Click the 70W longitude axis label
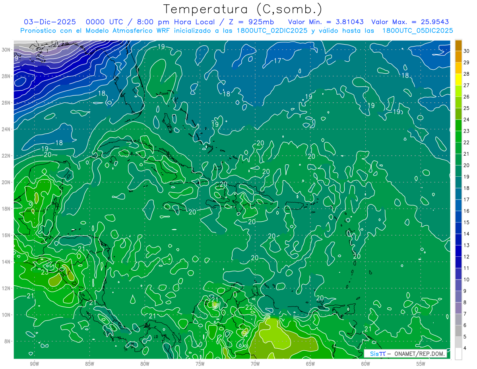Viewport: 477px width, 369px height. tap(255, 364)
